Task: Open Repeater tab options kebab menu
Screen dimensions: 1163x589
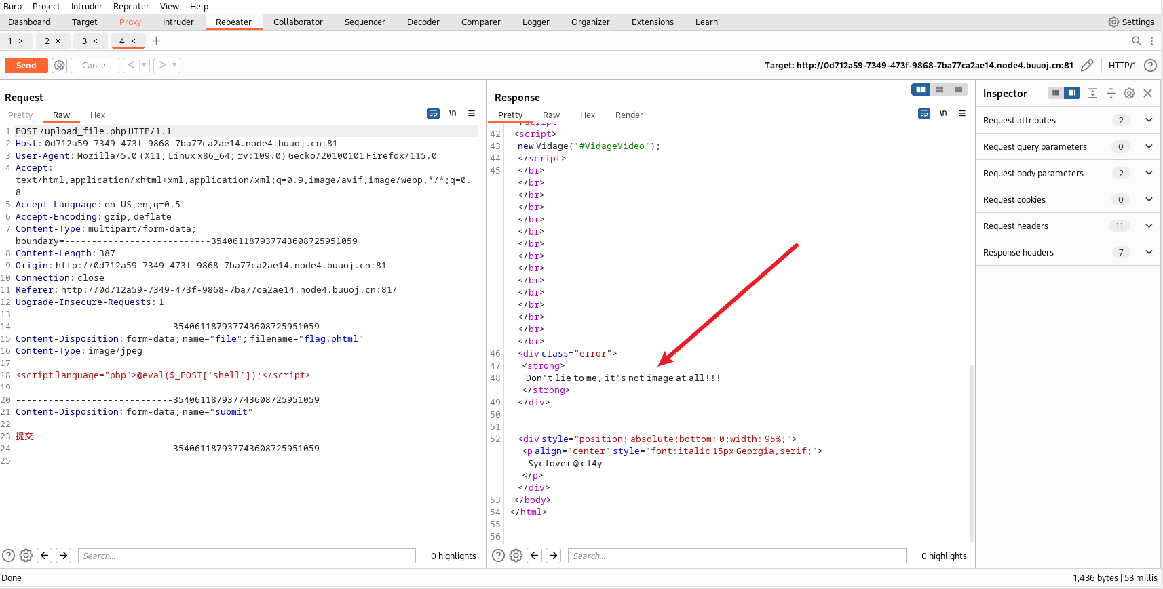Action: point(1151,41)
